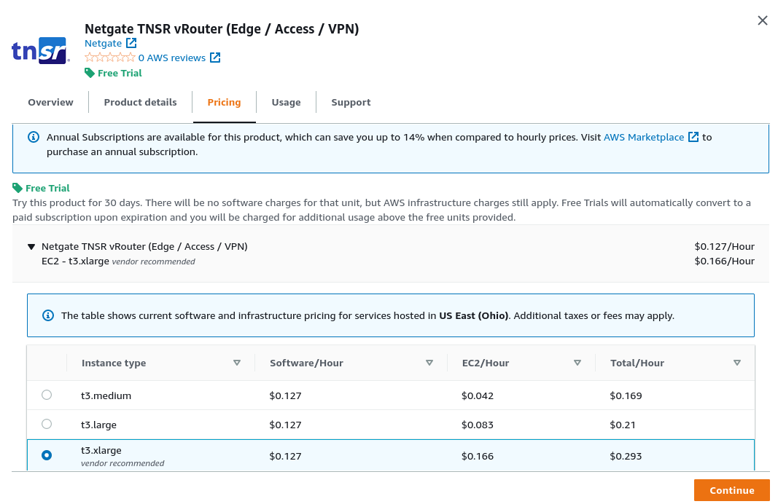Click the green Free Trial tag icon

90,73
